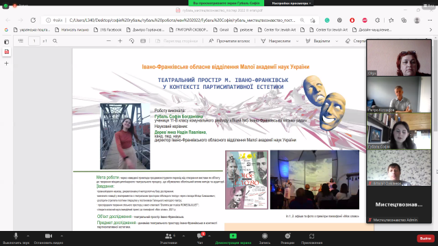The height and width of the screenshot is (246, 438).
Task: Click the zoom magnifier in address bar
Action: pos(302,20)
